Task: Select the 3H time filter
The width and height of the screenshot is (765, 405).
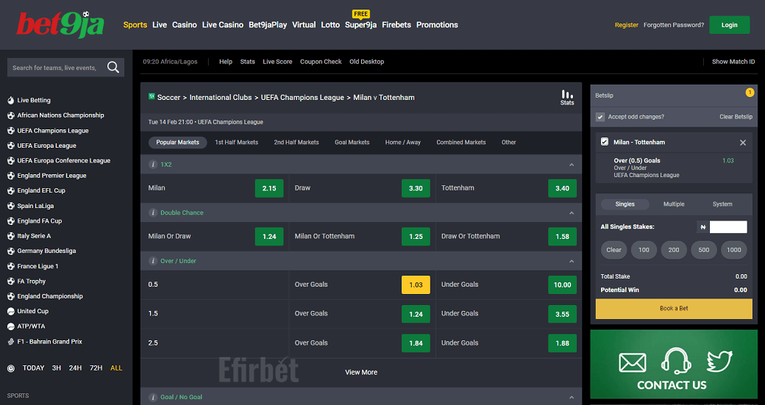Action: [57, 368]
